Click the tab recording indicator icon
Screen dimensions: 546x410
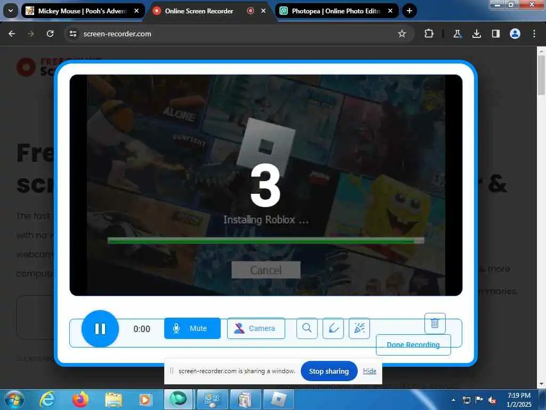(x=251, y=11)
